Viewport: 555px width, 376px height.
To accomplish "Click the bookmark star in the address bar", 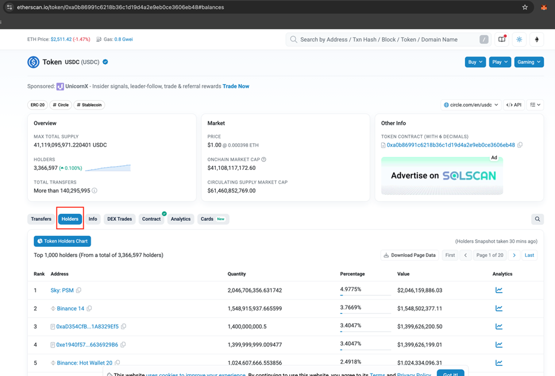I will coord(525,7).
